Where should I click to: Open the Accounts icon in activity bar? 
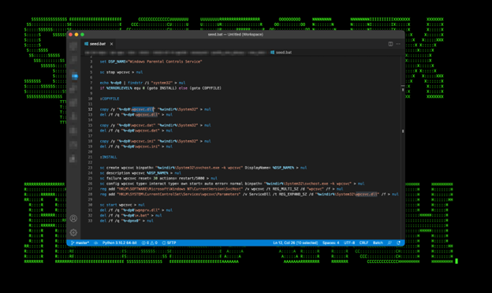pos(73,218)
